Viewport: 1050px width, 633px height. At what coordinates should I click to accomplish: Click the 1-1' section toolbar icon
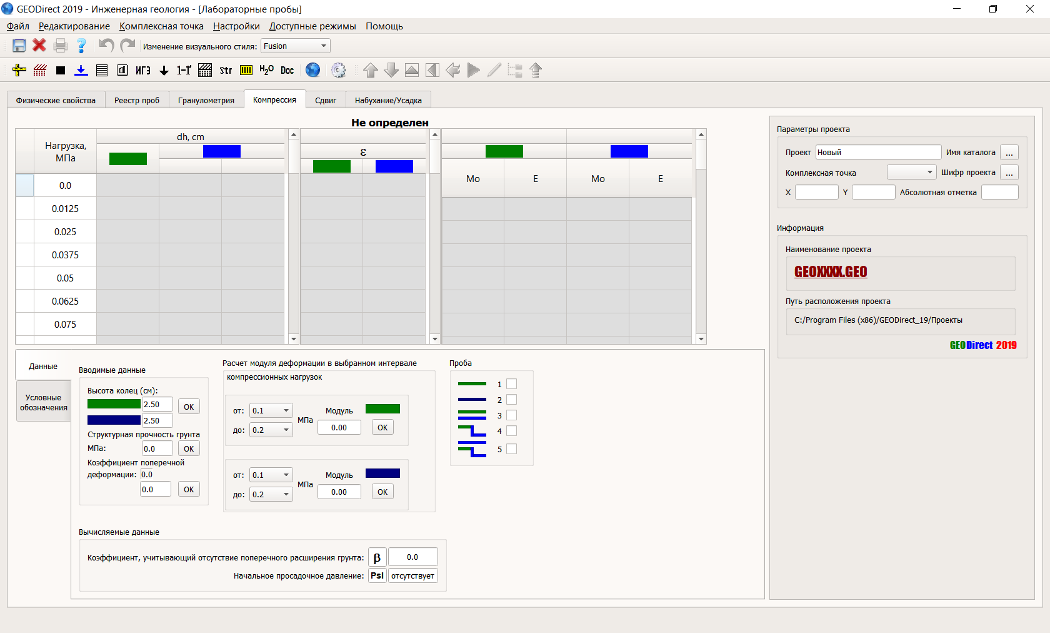(184, 70)
